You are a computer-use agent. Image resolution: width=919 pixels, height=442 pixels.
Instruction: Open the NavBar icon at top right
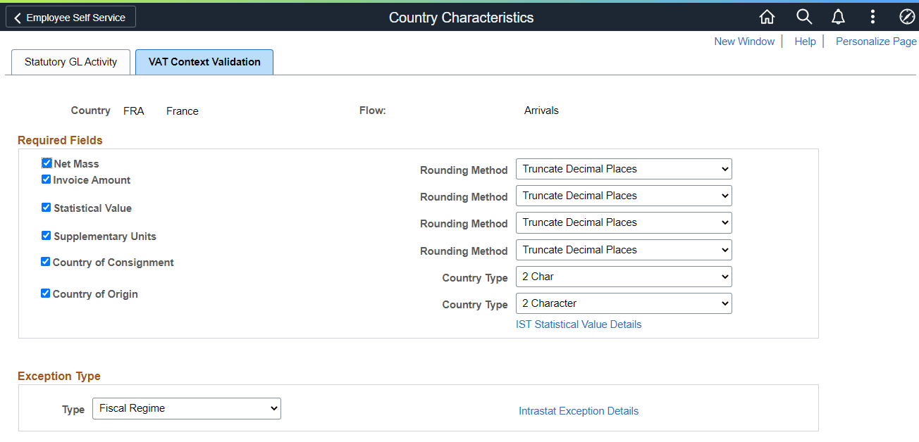pos(907,17)
